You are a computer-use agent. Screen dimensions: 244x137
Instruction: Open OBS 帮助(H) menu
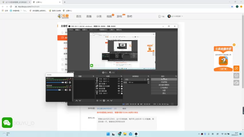click(119, 30)
